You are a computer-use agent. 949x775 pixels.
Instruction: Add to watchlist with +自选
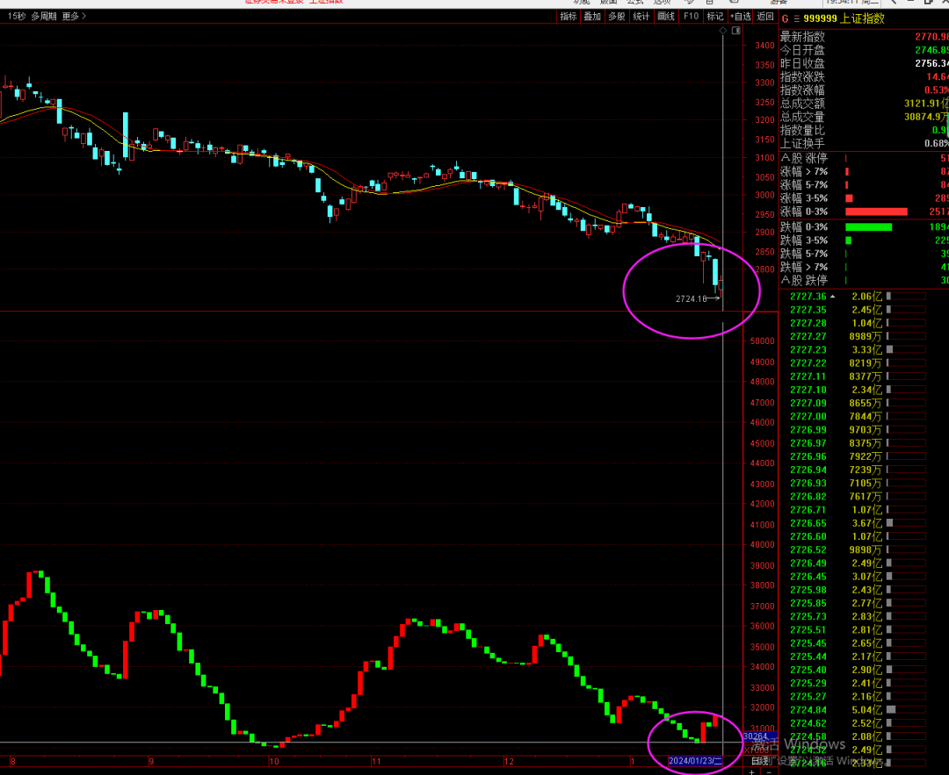(740, 17)
